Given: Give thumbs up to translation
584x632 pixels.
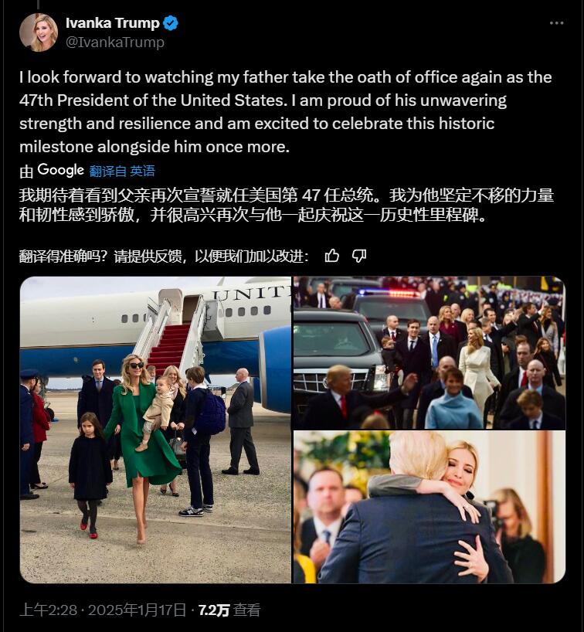Looking at the screenshot, I should click(331, 256).
